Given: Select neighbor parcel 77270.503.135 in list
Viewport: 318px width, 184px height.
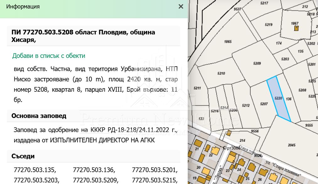Looking at the screenshot, I should (35, 170).
